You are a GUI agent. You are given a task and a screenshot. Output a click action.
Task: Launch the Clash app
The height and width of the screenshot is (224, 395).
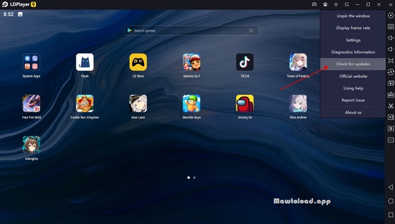85,62
